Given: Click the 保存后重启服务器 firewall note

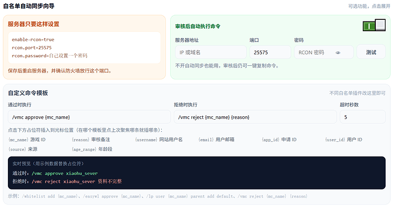Looking at the screenshot, I should [x=60, y=71].
